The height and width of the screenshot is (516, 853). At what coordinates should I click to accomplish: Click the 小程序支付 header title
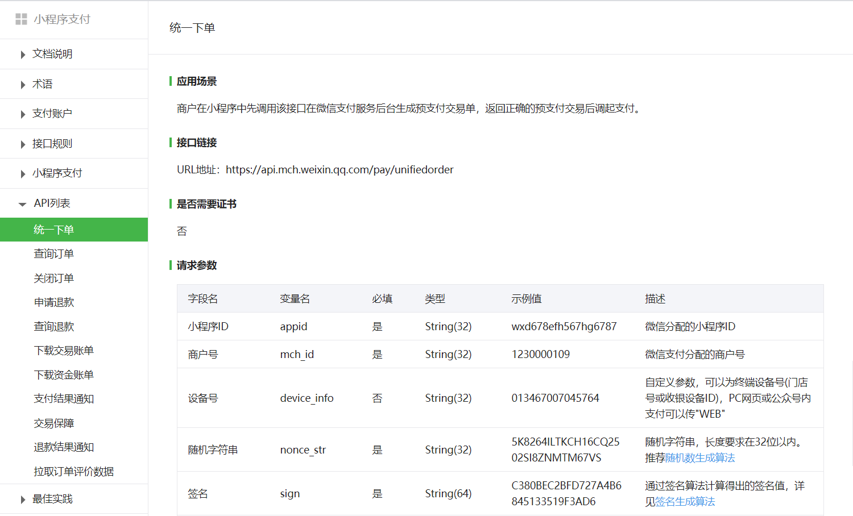(62, 19)
